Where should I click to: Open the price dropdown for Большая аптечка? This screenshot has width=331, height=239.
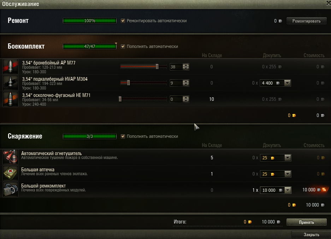click(x=276, y=174)
